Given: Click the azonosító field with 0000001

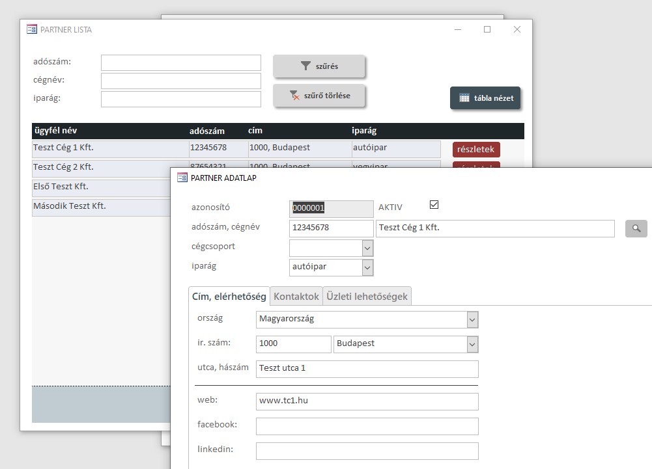Looking at the screenshot, I should tap(332, 209).
